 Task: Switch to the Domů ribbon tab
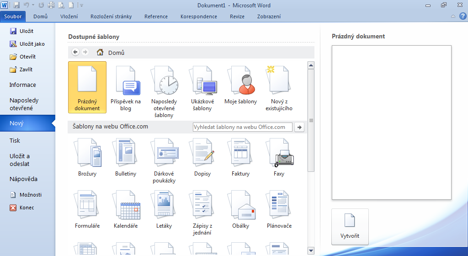40,16
